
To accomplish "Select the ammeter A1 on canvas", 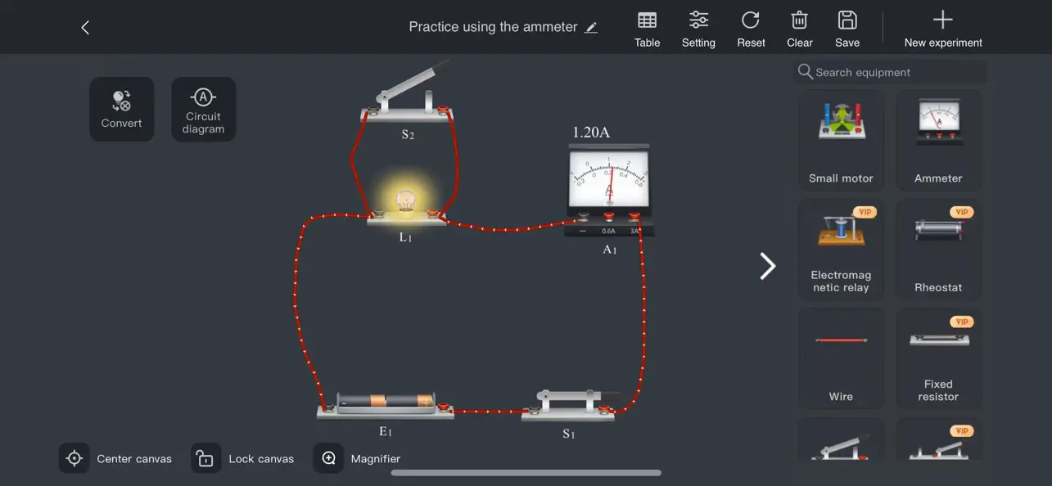I will [x=609, y=191].
